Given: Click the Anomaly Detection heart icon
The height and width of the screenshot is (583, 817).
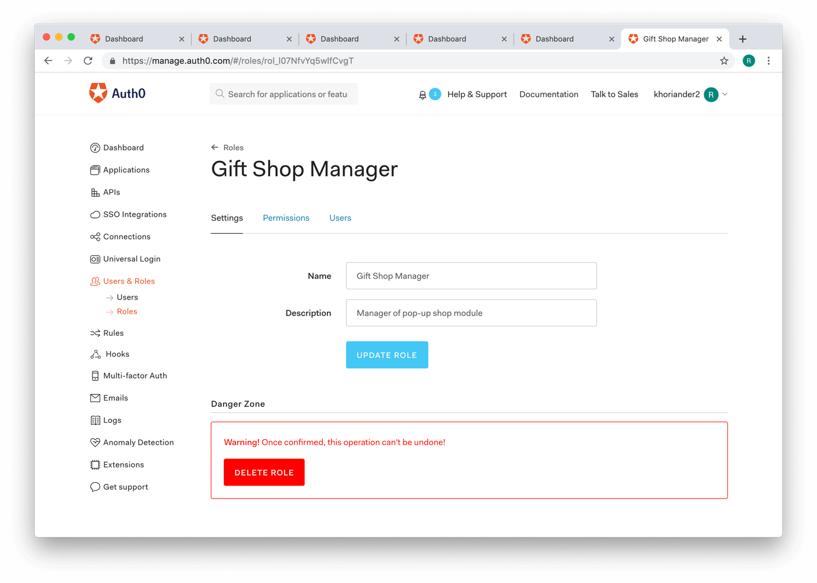Looking at the screenshot, I should coord(95,442).
